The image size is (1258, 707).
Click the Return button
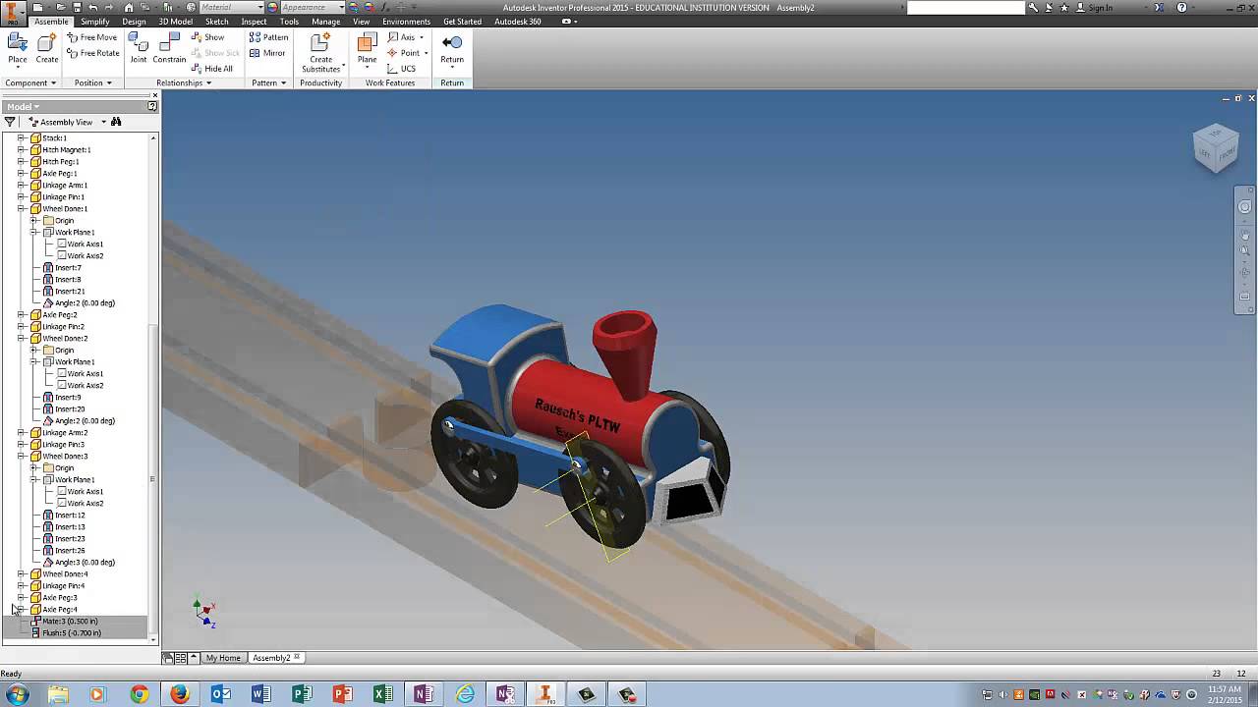pyautogui.click(x=452, y=48)
